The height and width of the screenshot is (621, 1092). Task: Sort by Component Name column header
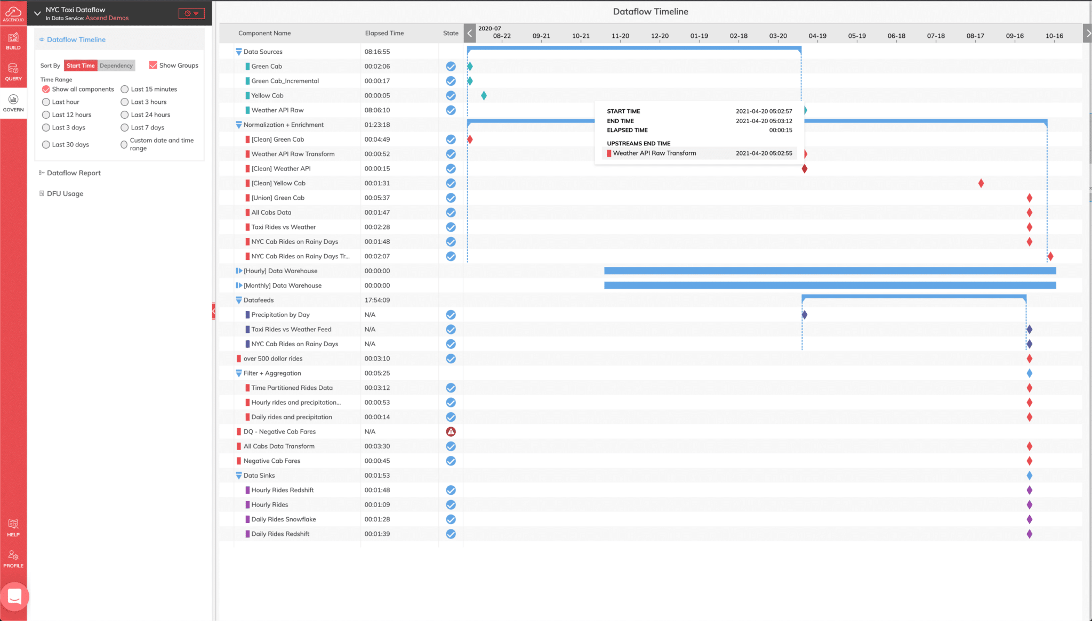[x=264, y=33]
